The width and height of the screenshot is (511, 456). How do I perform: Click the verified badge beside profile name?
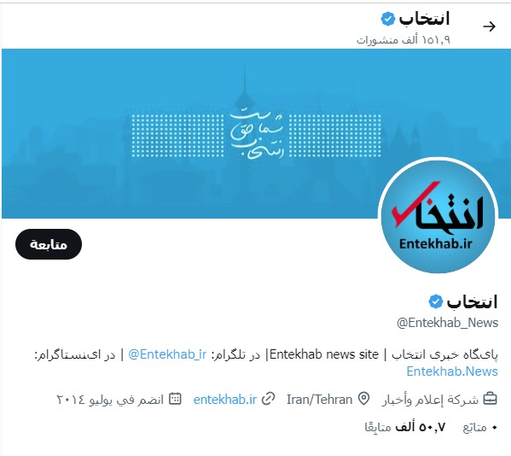pyautogui.click(x=436, y=301)
